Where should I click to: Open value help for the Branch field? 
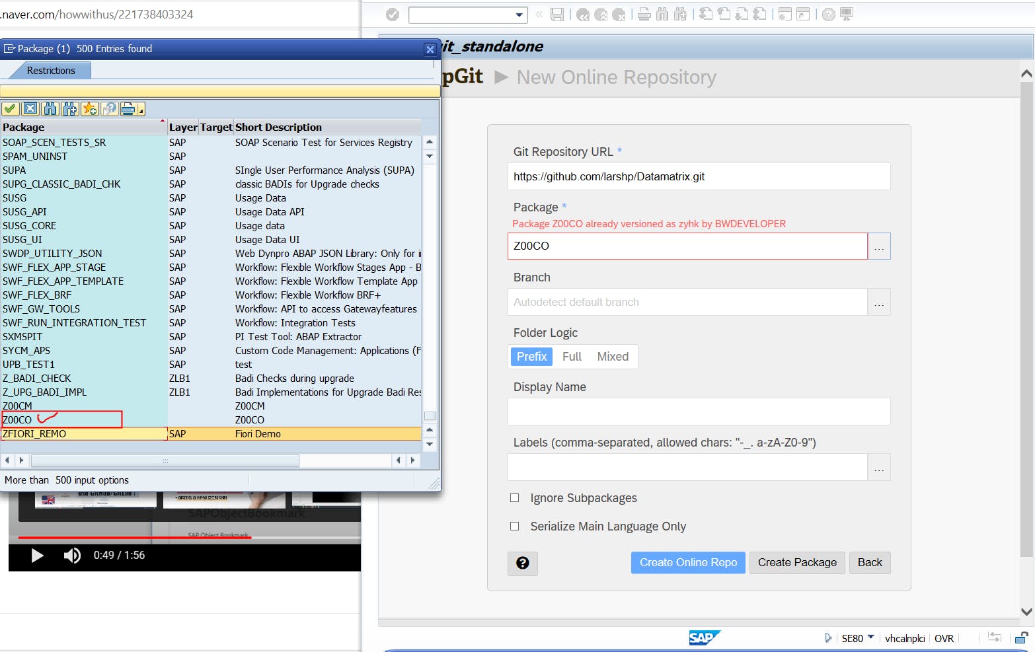[x=879, y=303]
